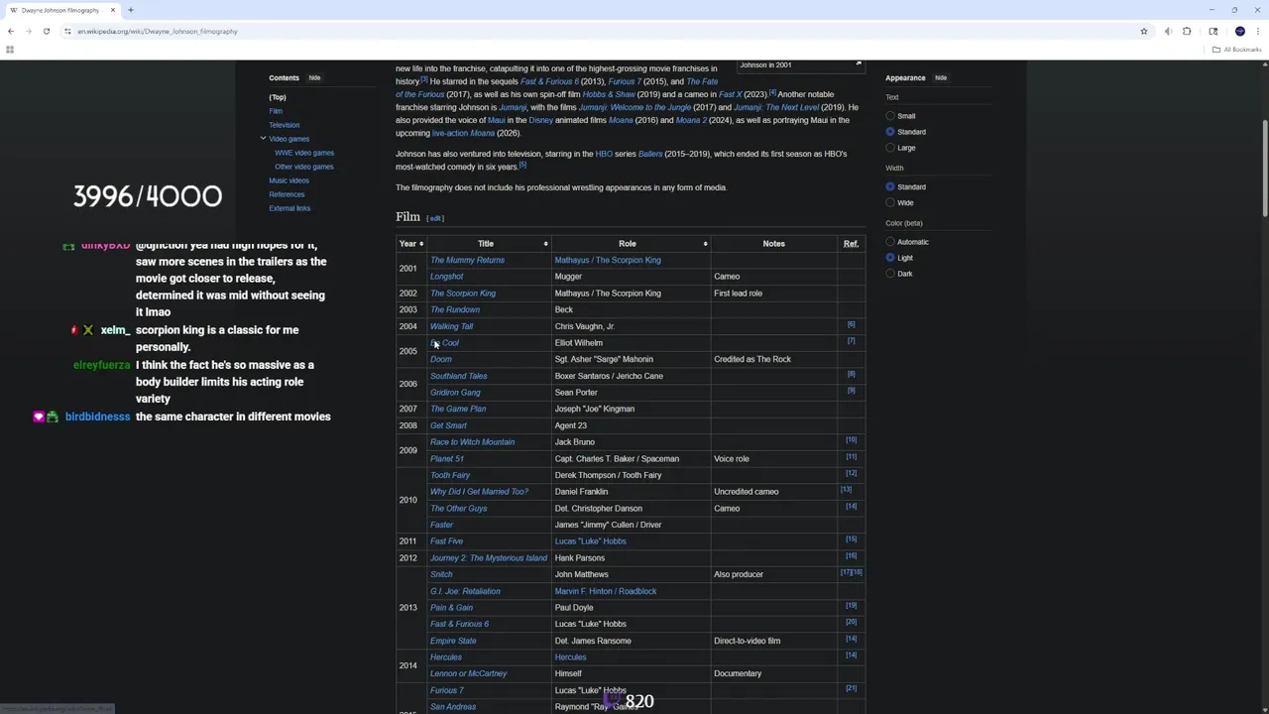
Task: Click the side panel icon in toolbar
Action: [1212, 31]
